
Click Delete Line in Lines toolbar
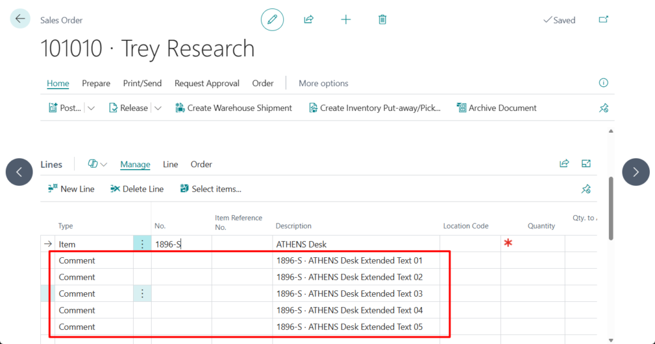tap(137, 189)
